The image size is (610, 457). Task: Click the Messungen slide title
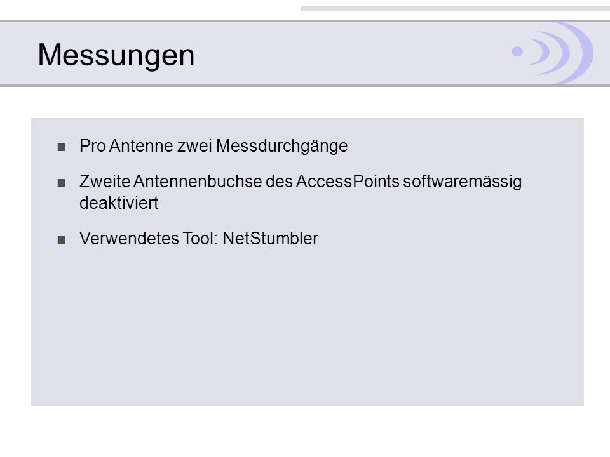coord(116,56)
